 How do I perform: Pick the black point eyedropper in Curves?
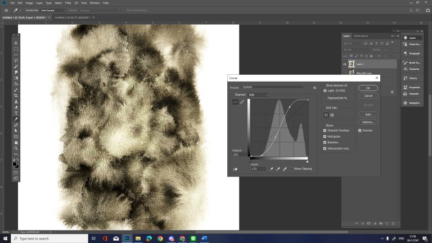coord(272,168)
